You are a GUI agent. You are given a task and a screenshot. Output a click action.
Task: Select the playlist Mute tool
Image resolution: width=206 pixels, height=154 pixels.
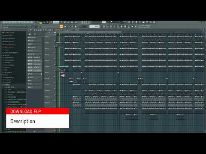[x=41, y=30]
